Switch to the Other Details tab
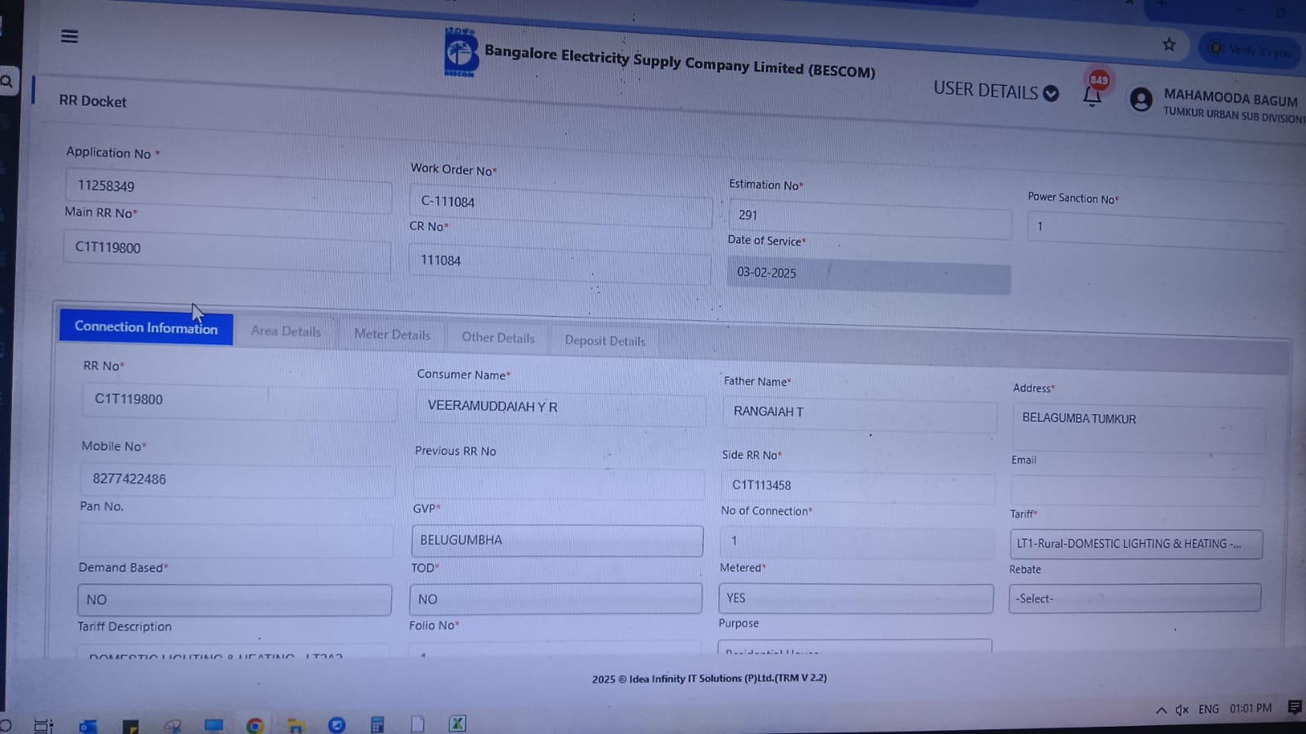The height and width of the screenshot is (734, 1306). pos(498,338)
